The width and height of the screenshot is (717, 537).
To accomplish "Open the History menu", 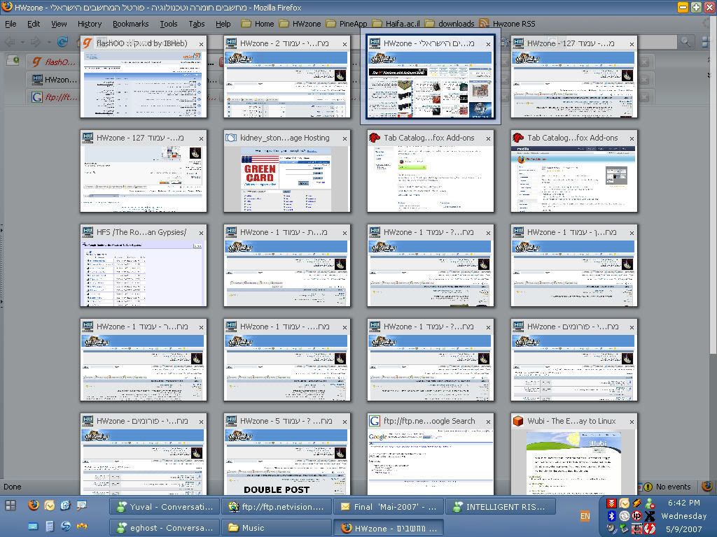I will (x=89, y=24).
